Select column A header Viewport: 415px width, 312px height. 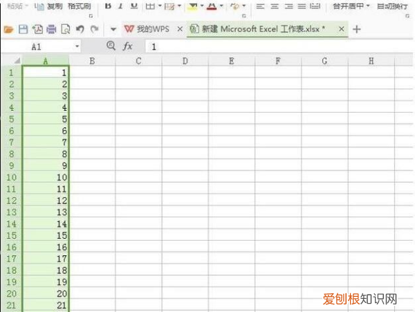point(46,61)
